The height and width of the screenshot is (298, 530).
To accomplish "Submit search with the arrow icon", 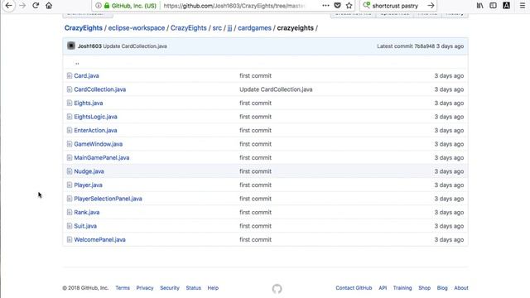I will (431, 6).
